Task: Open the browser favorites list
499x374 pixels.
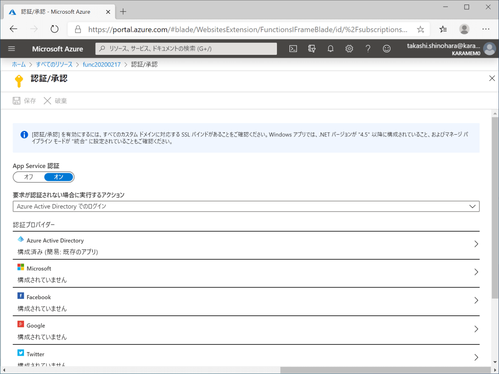Action: (x=443, y=29)
